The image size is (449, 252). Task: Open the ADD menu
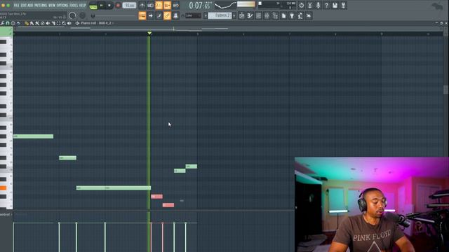30,5
